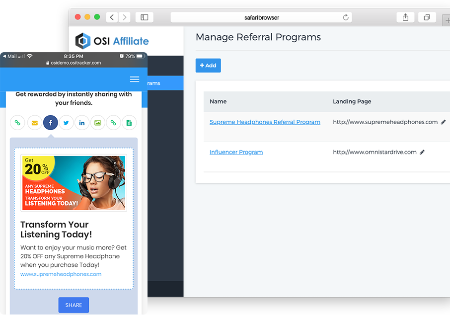The height and width of the screenshot is (315, 450).
Task: Edit the omnistardrive.com landing page pencil
Action: click(x=422, y=153)
